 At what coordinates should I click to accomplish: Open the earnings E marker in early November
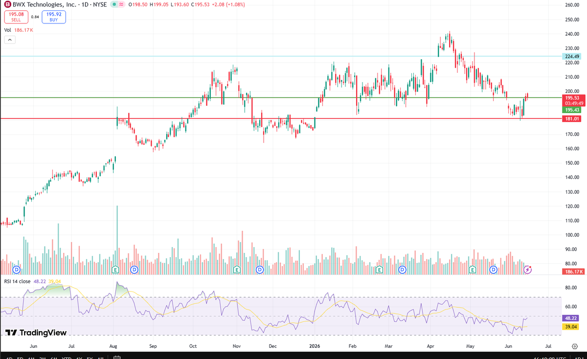(x=237, y=269)
